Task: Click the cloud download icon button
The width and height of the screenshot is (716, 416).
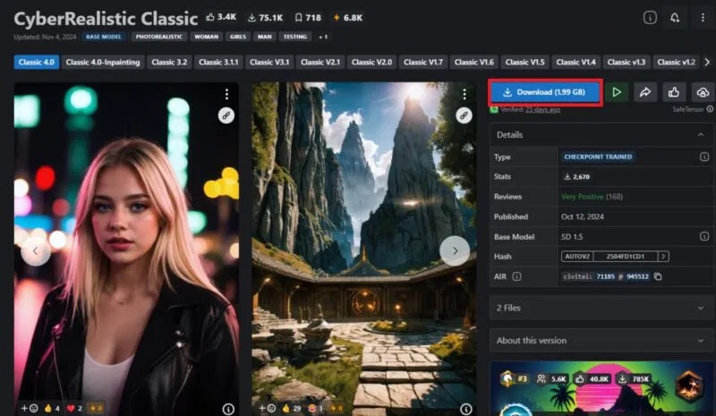Action: click(702, 92)
